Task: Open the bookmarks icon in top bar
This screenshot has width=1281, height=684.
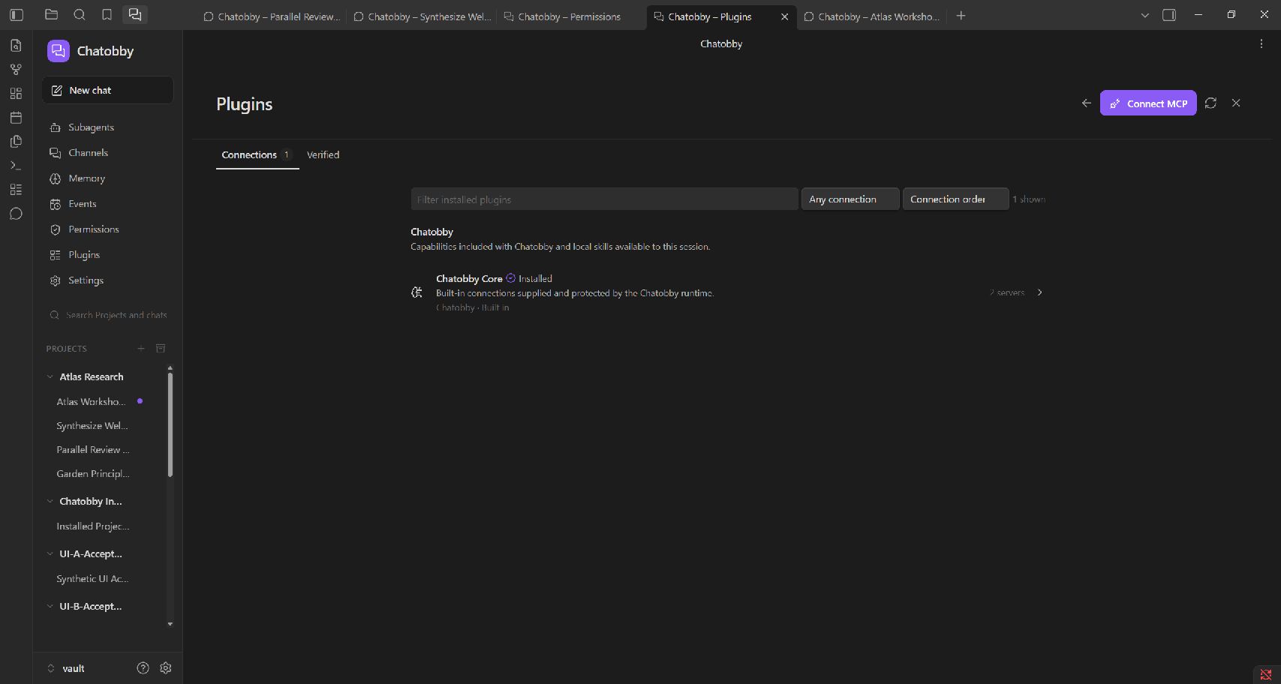Action: 107,15
